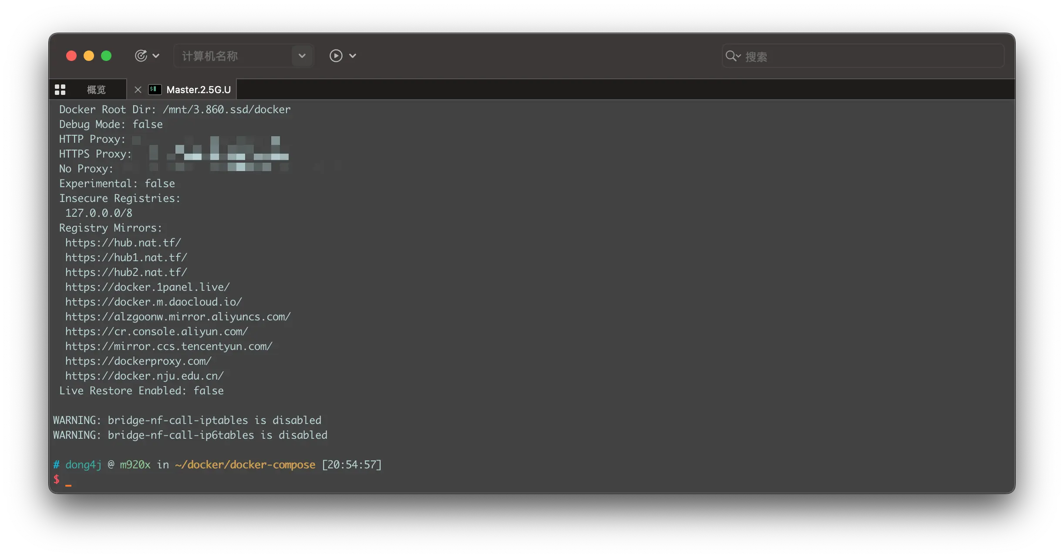1064x558 pixels.
Task: Click the ~/docker/docker-compose path in prompt
Action: coord(245,465)
